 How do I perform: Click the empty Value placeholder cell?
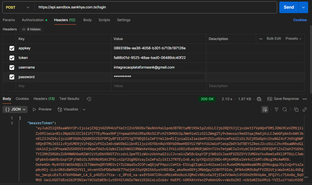click(x=158, y=86)
